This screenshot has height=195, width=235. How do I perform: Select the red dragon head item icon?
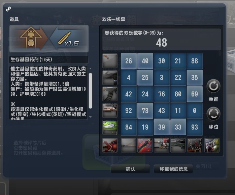(110, 145)
